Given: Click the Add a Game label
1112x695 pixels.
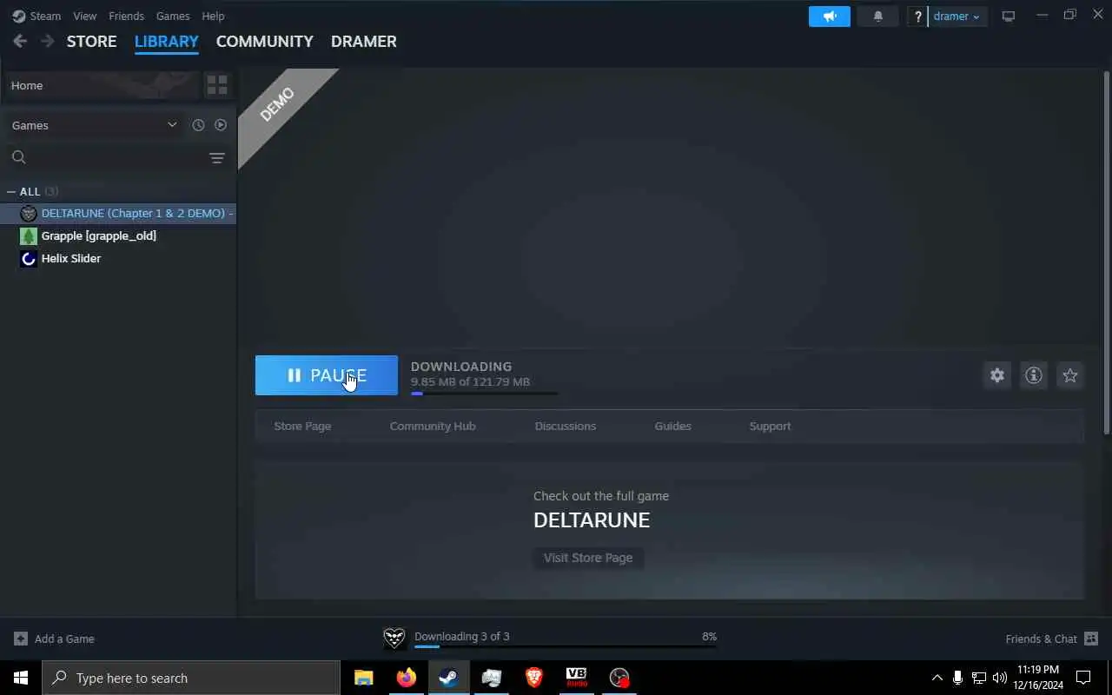Looking at the screenshot, I should click(64, 639).
